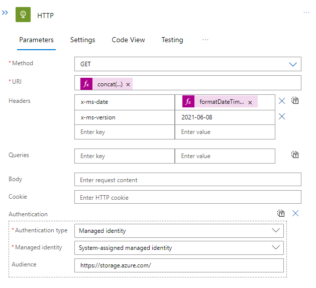Screen dimensions: 316x288
Task: Delete the x-ms-date header row
Action: point(282,101)
